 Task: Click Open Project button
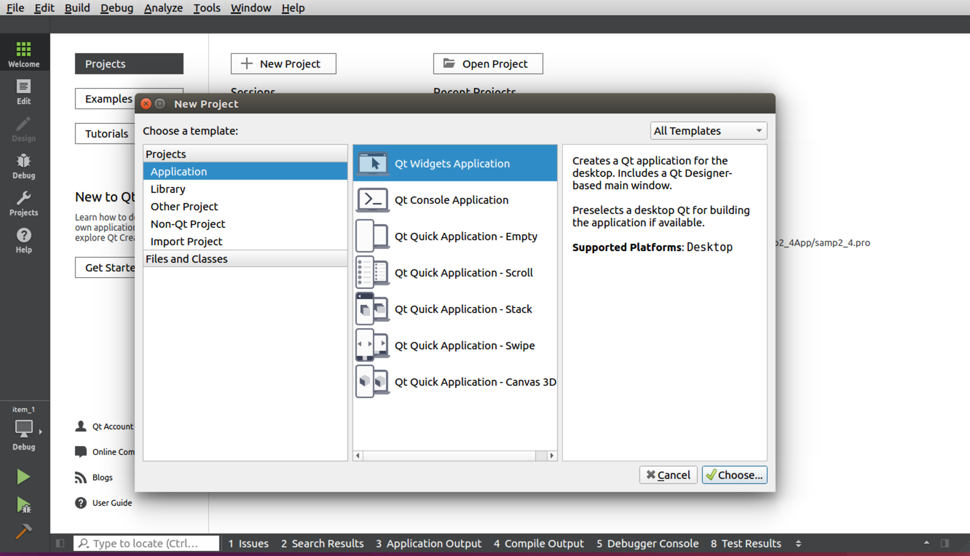pyautogui.click(x=488, y=63)
